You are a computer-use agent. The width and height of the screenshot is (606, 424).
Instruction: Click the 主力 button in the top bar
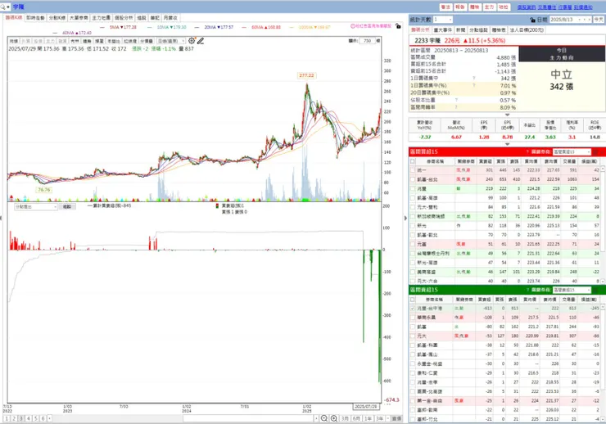coord(489,7)
